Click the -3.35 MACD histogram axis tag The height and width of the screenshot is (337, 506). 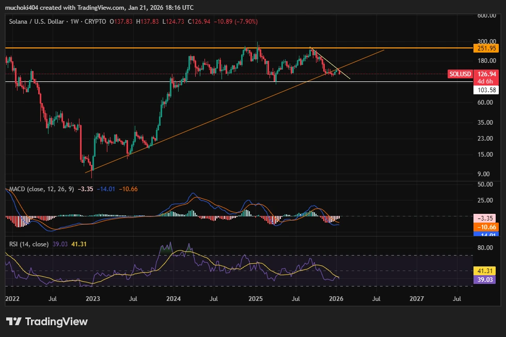(x=486, y=218)
